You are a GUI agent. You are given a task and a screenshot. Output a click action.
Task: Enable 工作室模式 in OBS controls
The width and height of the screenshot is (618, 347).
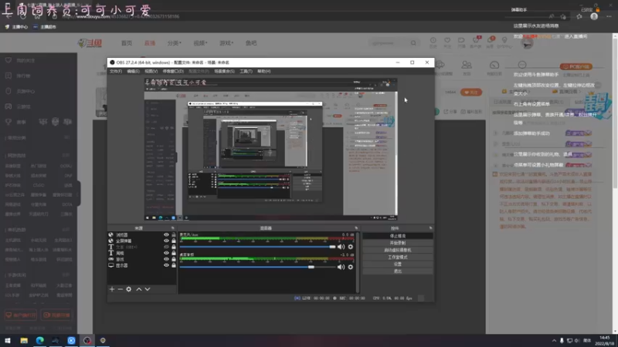point(398,258)
